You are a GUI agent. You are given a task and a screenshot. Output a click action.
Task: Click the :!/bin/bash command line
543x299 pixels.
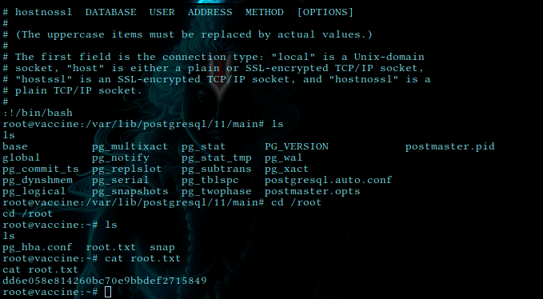(x=38, y=113)
